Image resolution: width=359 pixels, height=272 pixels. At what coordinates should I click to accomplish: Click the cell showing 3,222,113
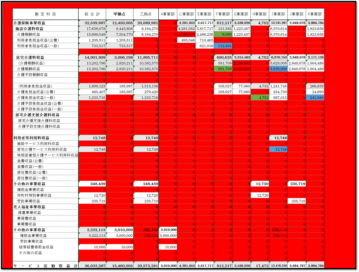click(x=92, y=235)
